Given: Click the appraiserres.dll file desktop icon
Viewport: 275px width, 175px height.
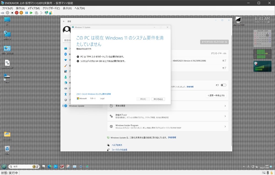Looking at the screenshot, I should pos(7,64).
